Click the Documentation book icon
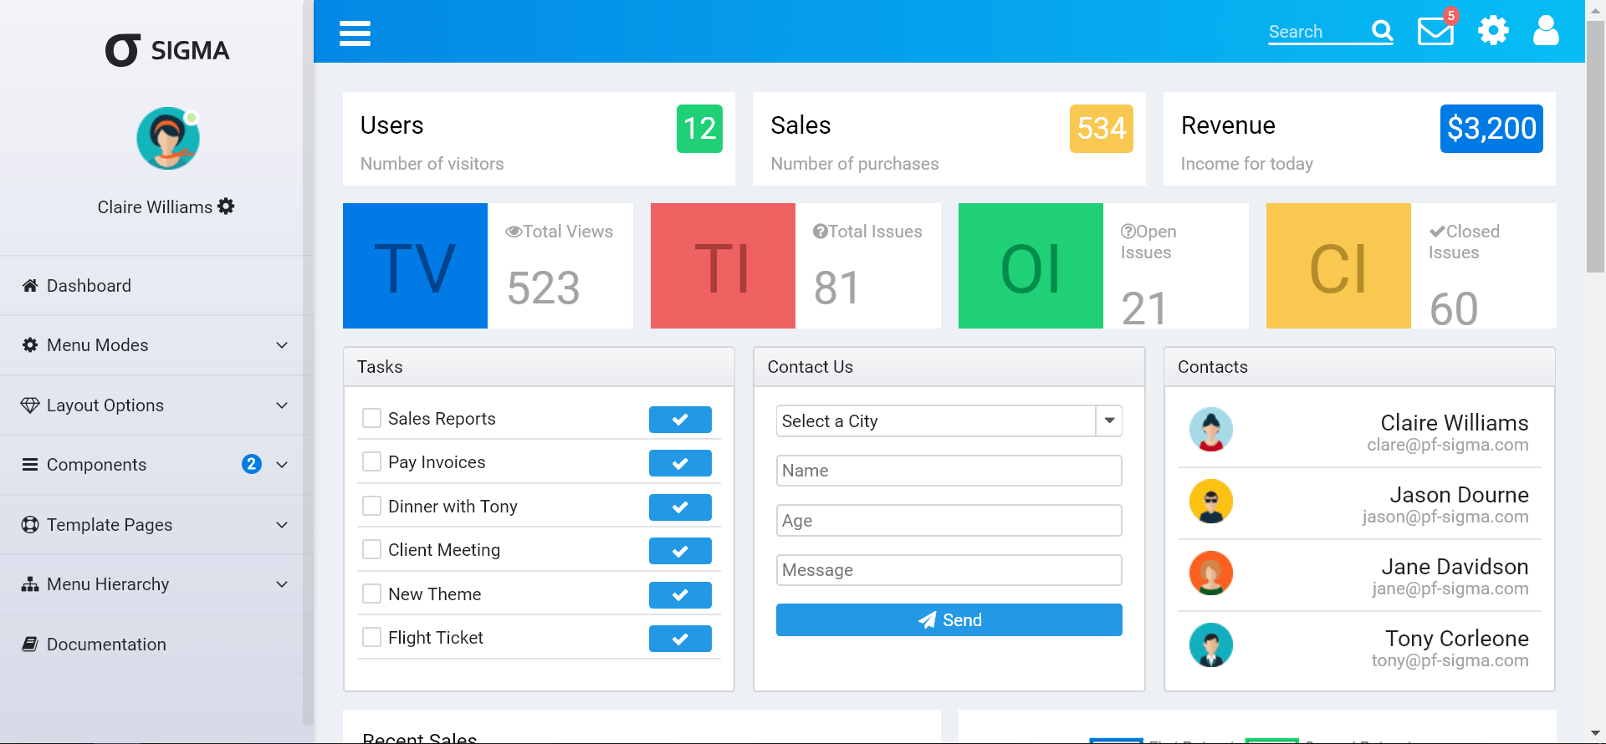Screen dimensions: 1606x744 [30, 645]
